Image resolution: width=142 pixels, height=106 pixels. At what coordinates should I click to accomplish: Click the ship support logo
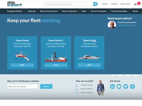click(x=14, y=4)
